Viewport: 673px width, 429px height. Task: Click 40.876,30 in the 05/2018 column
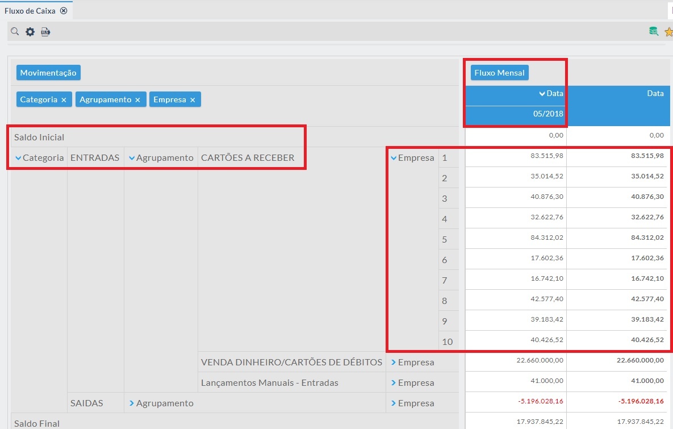(547, 197)
